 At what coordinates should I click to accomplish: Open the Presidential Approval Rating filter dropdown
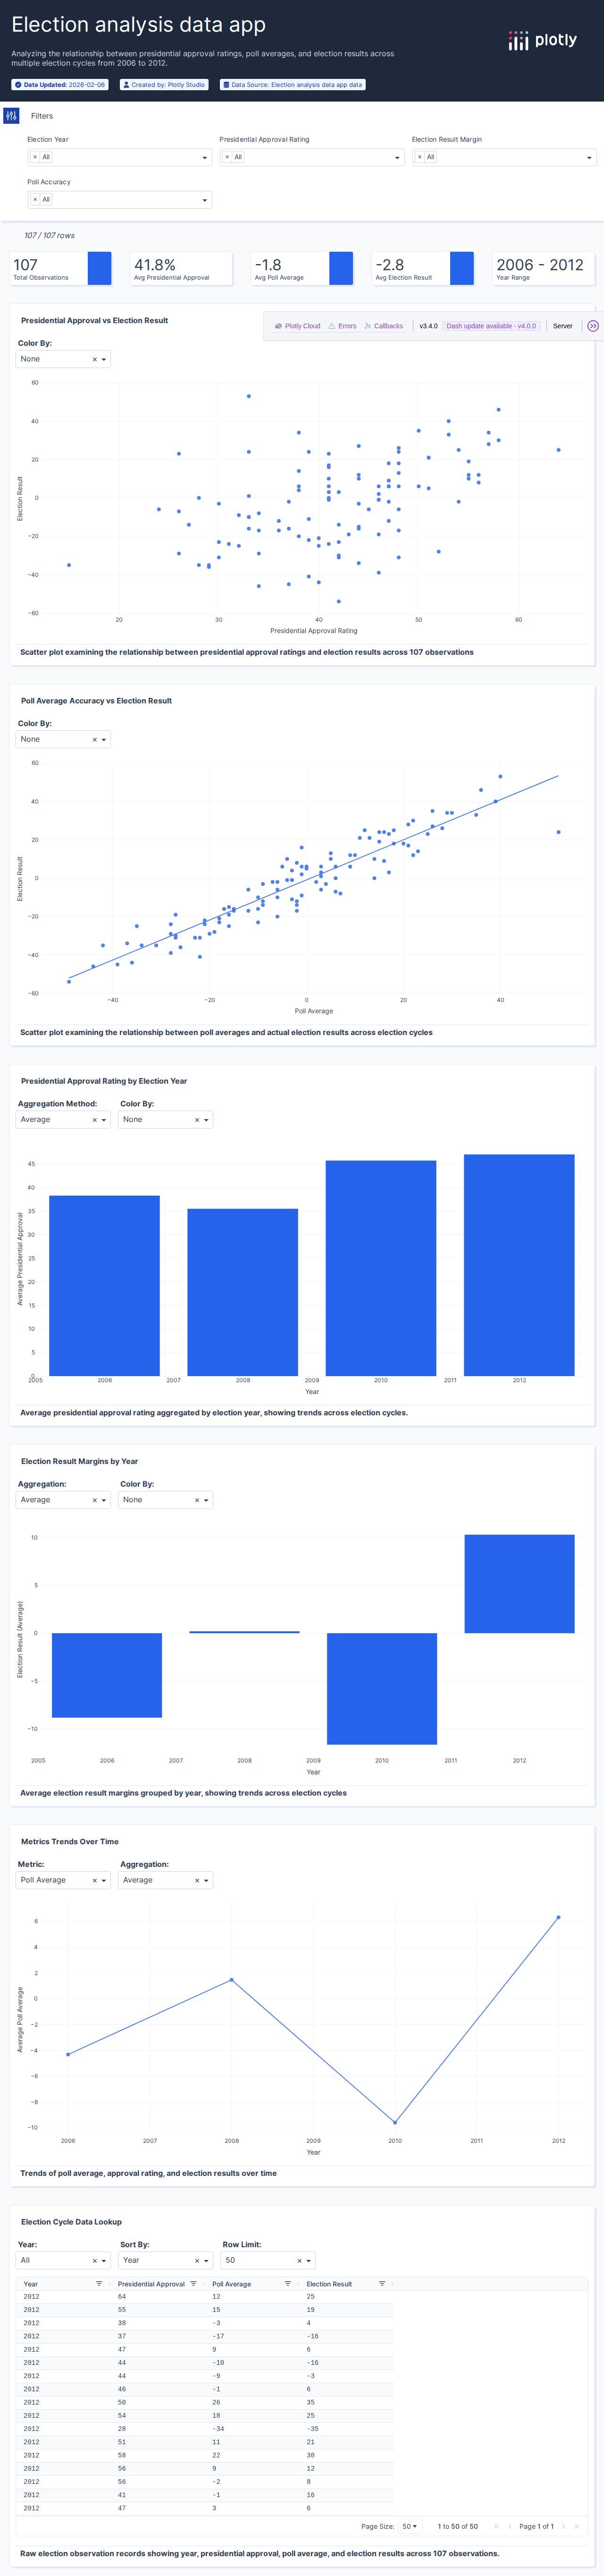coord(397,157)
